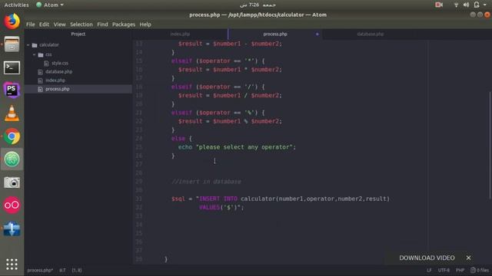Launch Google Chrome from the dock
This screenshot has height=276, width=492.
click(x=12, y=136)
